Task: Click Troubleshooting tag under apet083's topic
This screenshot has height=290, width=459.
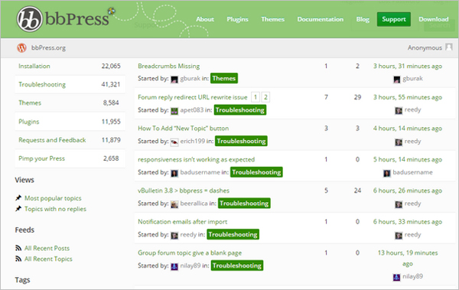Action: point(240,110)
